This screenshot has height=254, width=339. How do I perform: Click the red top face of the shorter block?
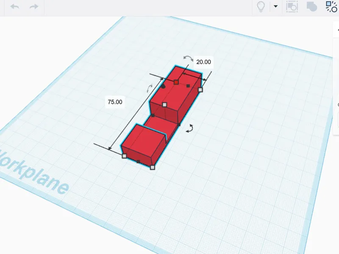pyautogui.click(x=144, y=141)
